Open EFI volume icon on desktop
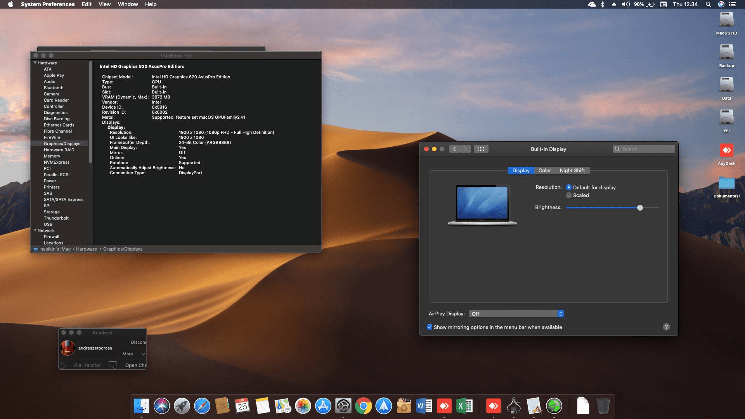Image resolution: width=745 pixels, height=419 pixels. click(x=726, y=121)
